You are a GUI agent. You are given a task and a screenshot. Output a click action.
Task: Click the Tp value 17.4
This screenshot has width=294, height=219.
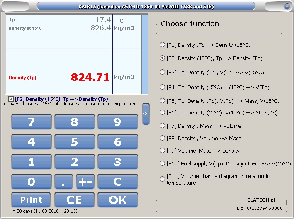pyautogui.click(x=103, y=19)
